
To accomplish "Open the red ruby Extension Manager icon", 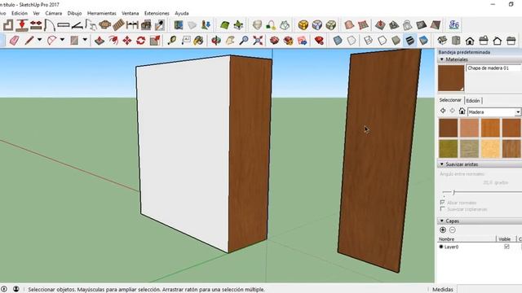I will coord(319,41).
